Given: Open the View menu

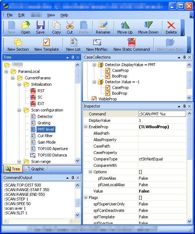Looking at the screenshot, I should (51, 15).
